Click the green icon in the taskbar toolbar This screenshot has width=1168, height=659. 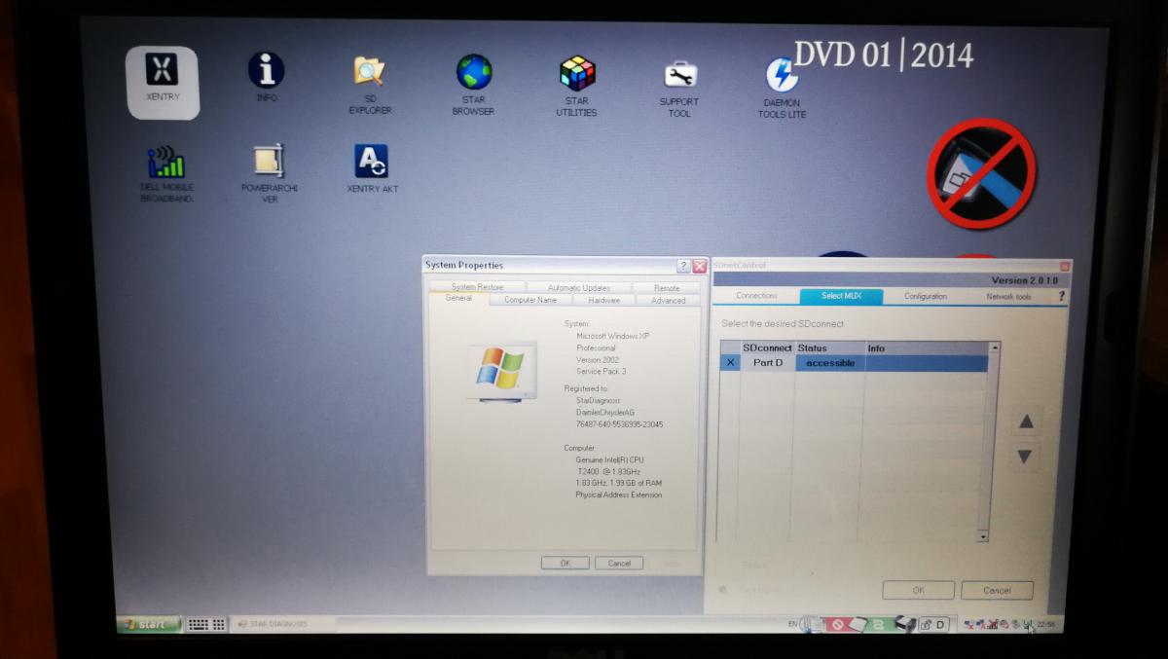(x=876, y=624)
